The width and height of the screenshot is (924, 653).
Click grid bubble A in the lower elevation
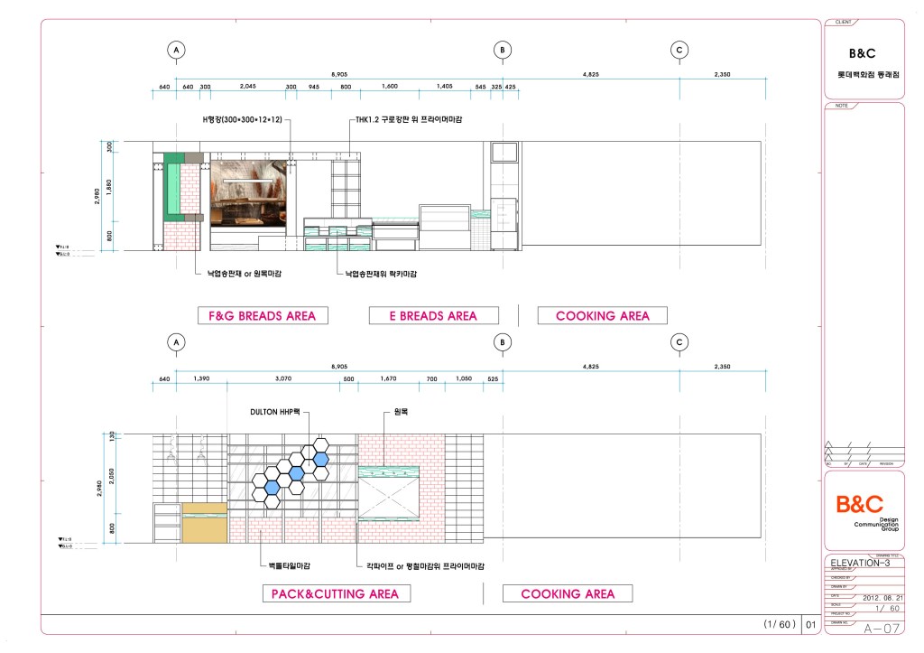[x=177, y=342]
